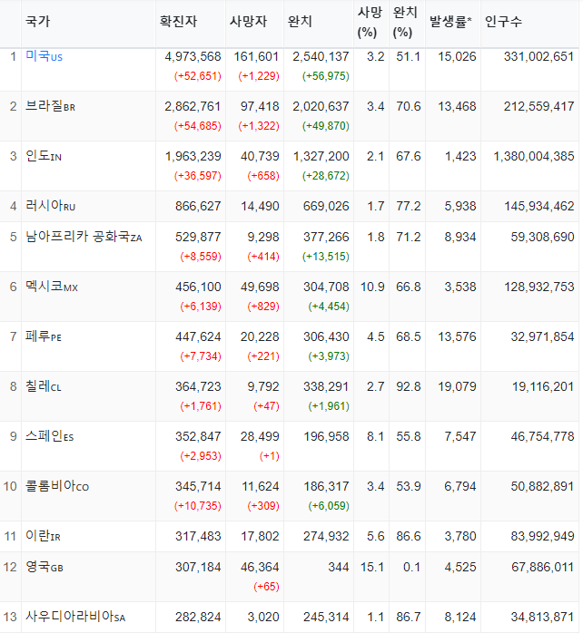Select the 칠레 CL country name
The height and width of the screenshot is (633, 583).
tap(44, 386)
